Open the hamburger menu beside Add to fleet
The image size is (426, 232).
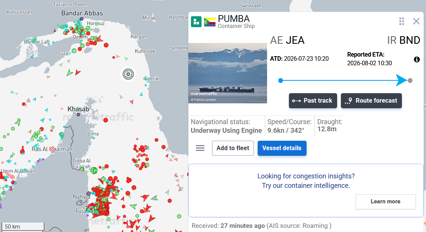coord(200,148)
